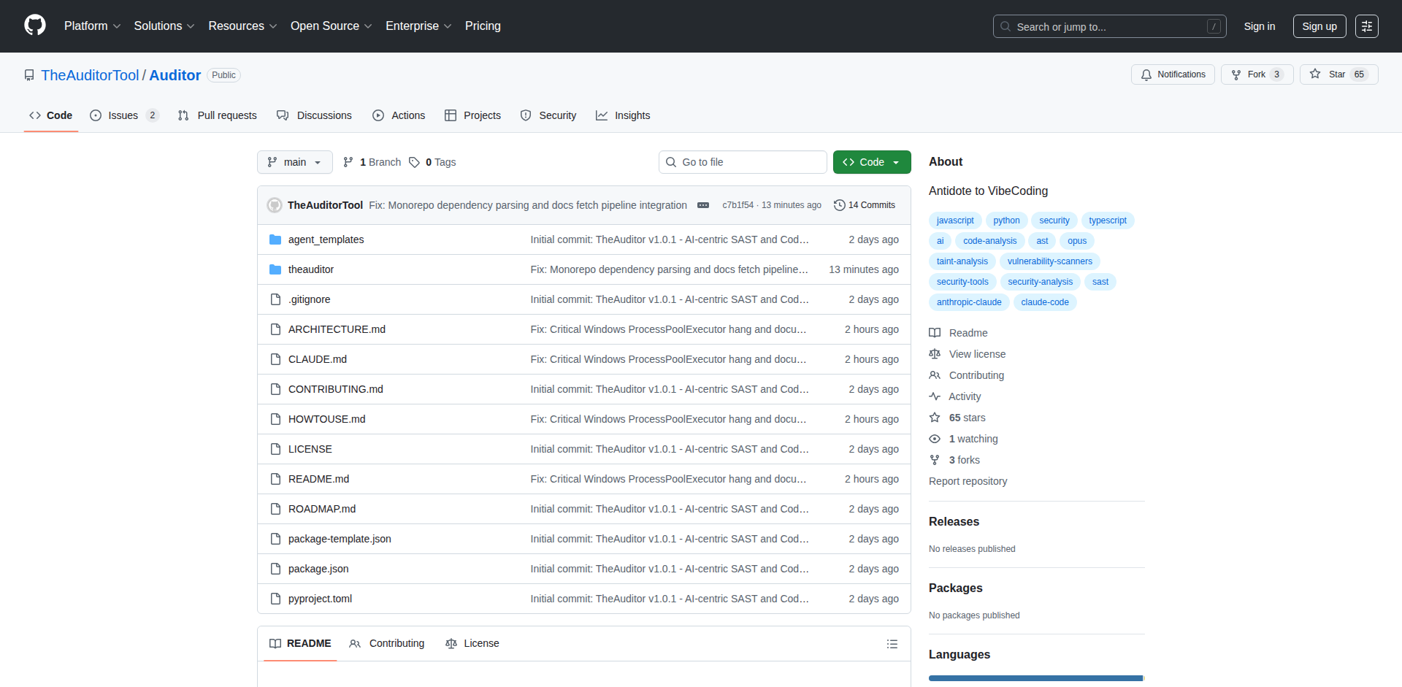Open the Solutions dropdown menu
The height and width of the screenshot is (687, 1402).
tap(164, 26)
